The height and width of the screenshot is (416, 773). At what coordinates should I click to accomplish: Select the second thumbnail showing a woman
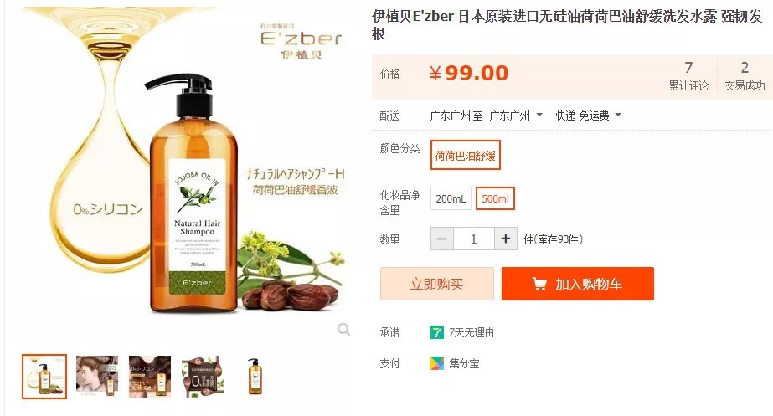(97, 377)
